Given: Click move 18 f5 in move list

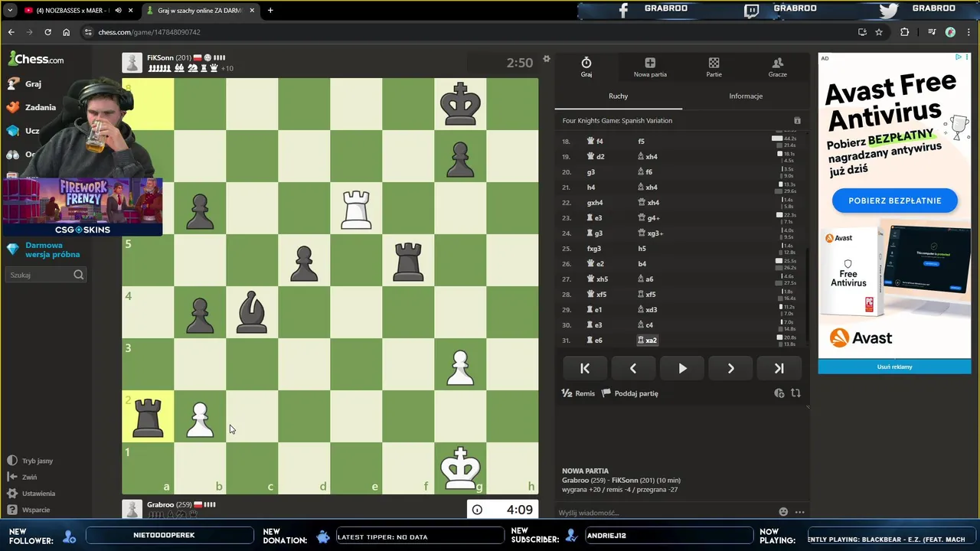Looking at the screenshot, I should pos(641,141).
